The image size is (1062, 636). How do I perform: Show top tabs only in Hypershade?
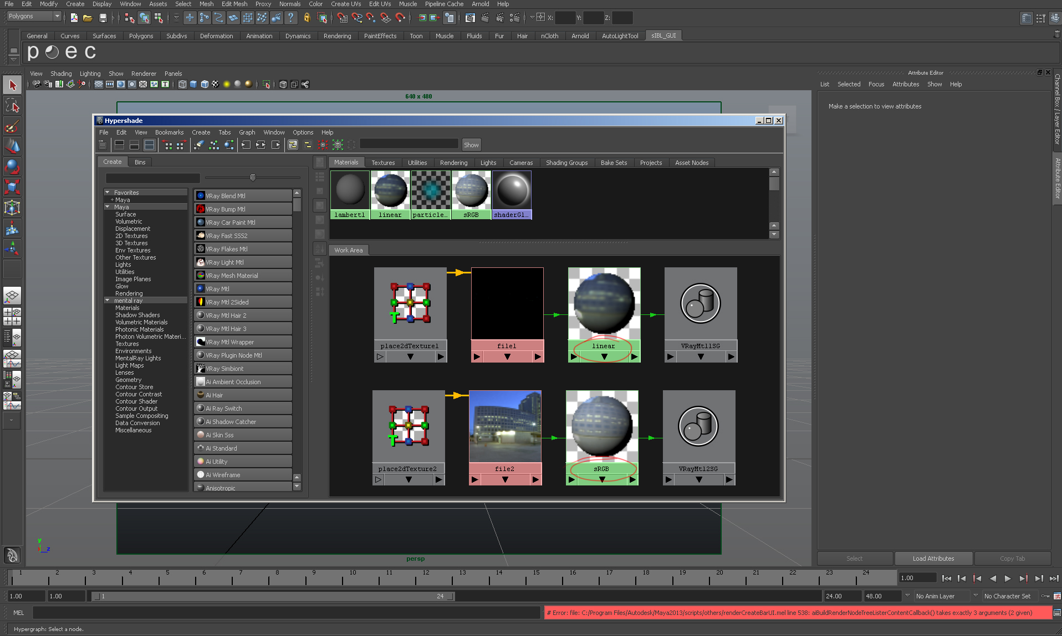tap(119, 145)
